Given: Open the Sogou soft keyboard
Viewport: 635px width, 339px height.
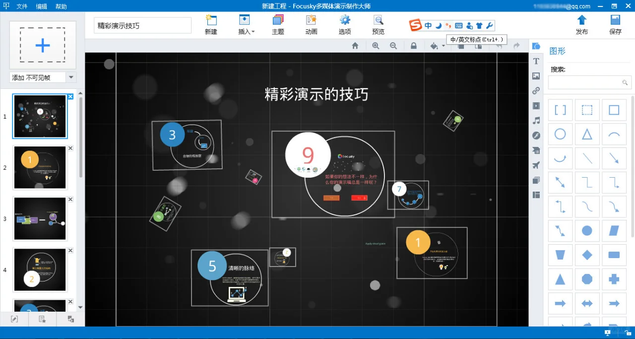Looking at the screenshot, I should click(x=458, y=25).
